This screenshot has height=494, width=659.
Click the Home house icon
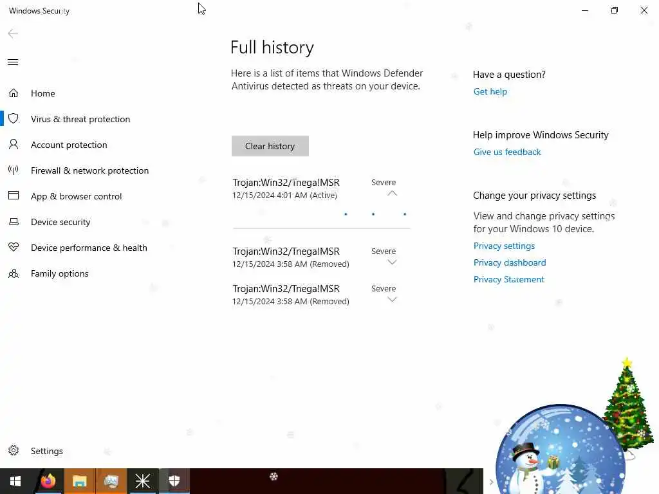pos(14,93)
